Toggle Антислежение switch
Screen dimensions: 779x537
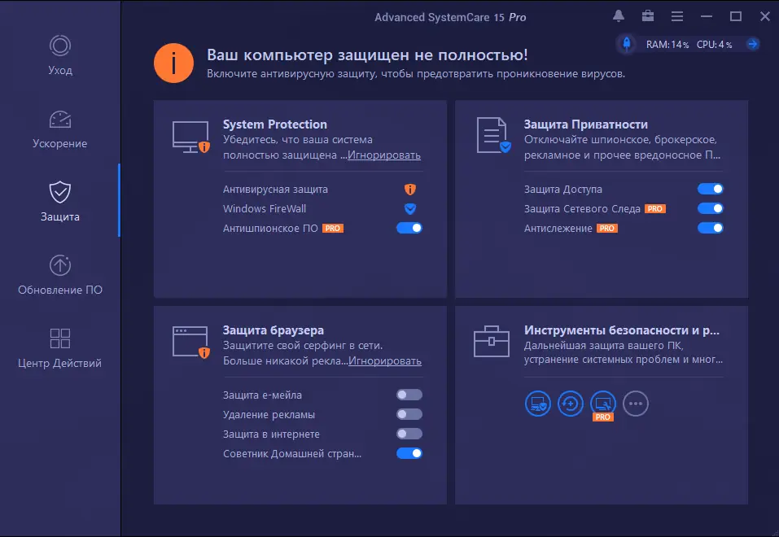711,228
